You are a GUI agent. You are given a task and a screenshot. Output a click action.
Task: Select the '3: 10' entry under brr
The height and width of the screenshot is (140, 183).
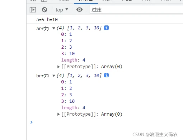pos(68,101)
